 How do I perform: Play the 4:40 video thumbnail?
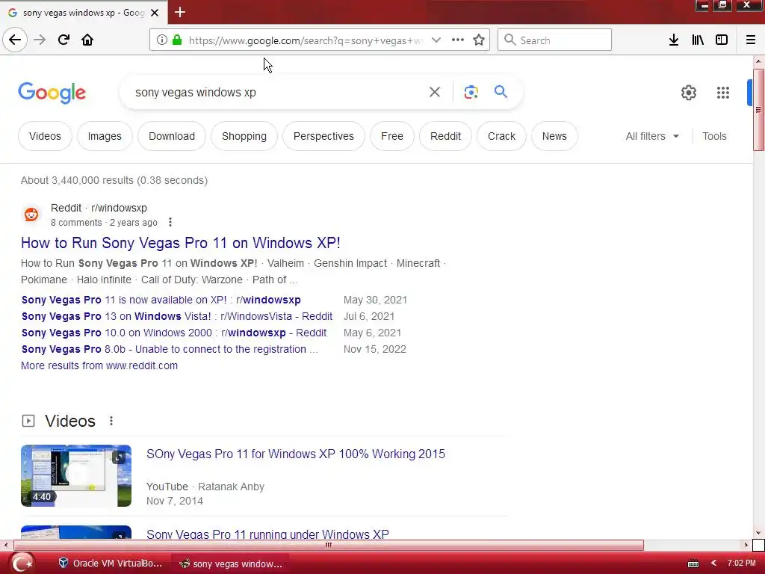tap(76, 475)
